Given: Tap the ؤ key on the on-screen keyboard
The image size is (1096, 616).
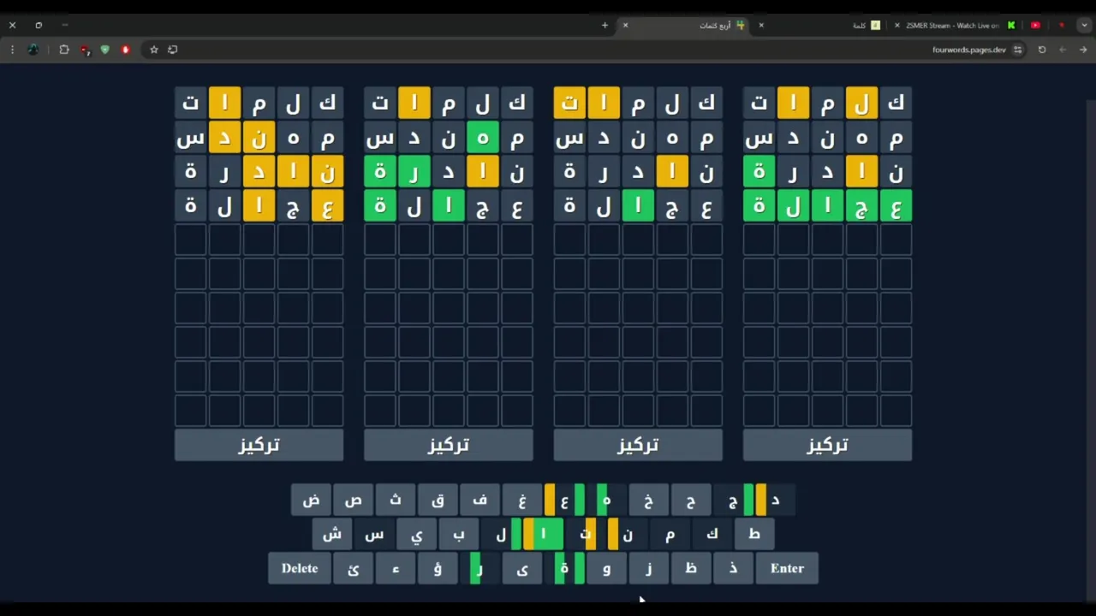Looking at the screenshot, I should [438, 569].
